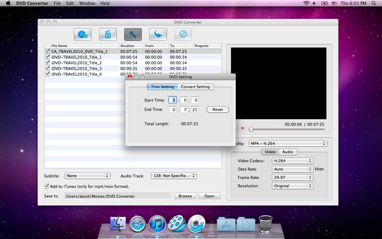The image size is (382, 239).
Task: Click the US flag input source icon
Action: (334, 3)
